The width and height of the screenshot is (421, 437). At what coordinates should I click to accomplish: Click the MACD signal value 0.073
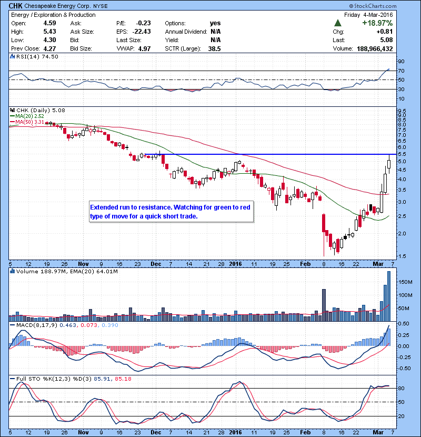[x=89, y=325]
